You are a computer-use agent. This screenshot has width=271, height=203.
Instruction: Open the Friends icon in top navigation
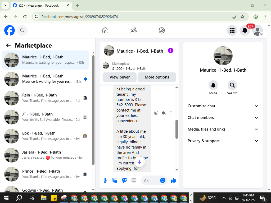pos(133,30)
